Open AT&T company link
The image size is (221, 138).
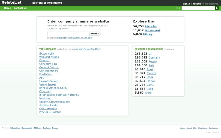pyautogui.click(x=43, y=78)
